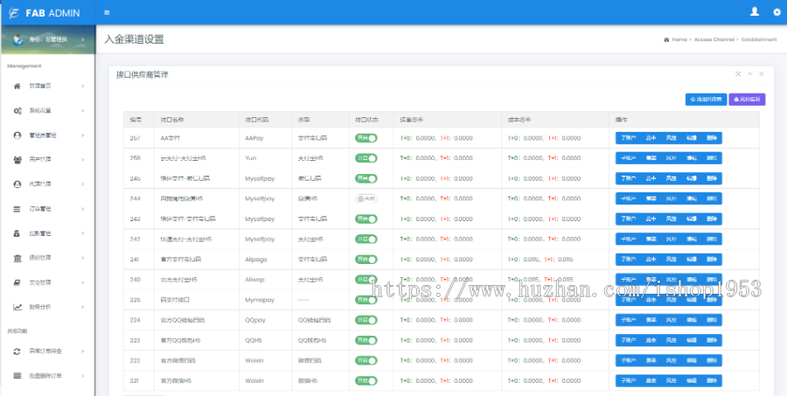Click the bank building icon in sidebar
The height and width of the screenshot is (396, 787).
tap(17, 258)
